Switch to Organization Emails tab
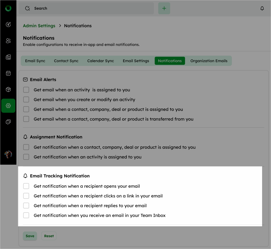Screen dimensions: 271x249 pos(209,61)
